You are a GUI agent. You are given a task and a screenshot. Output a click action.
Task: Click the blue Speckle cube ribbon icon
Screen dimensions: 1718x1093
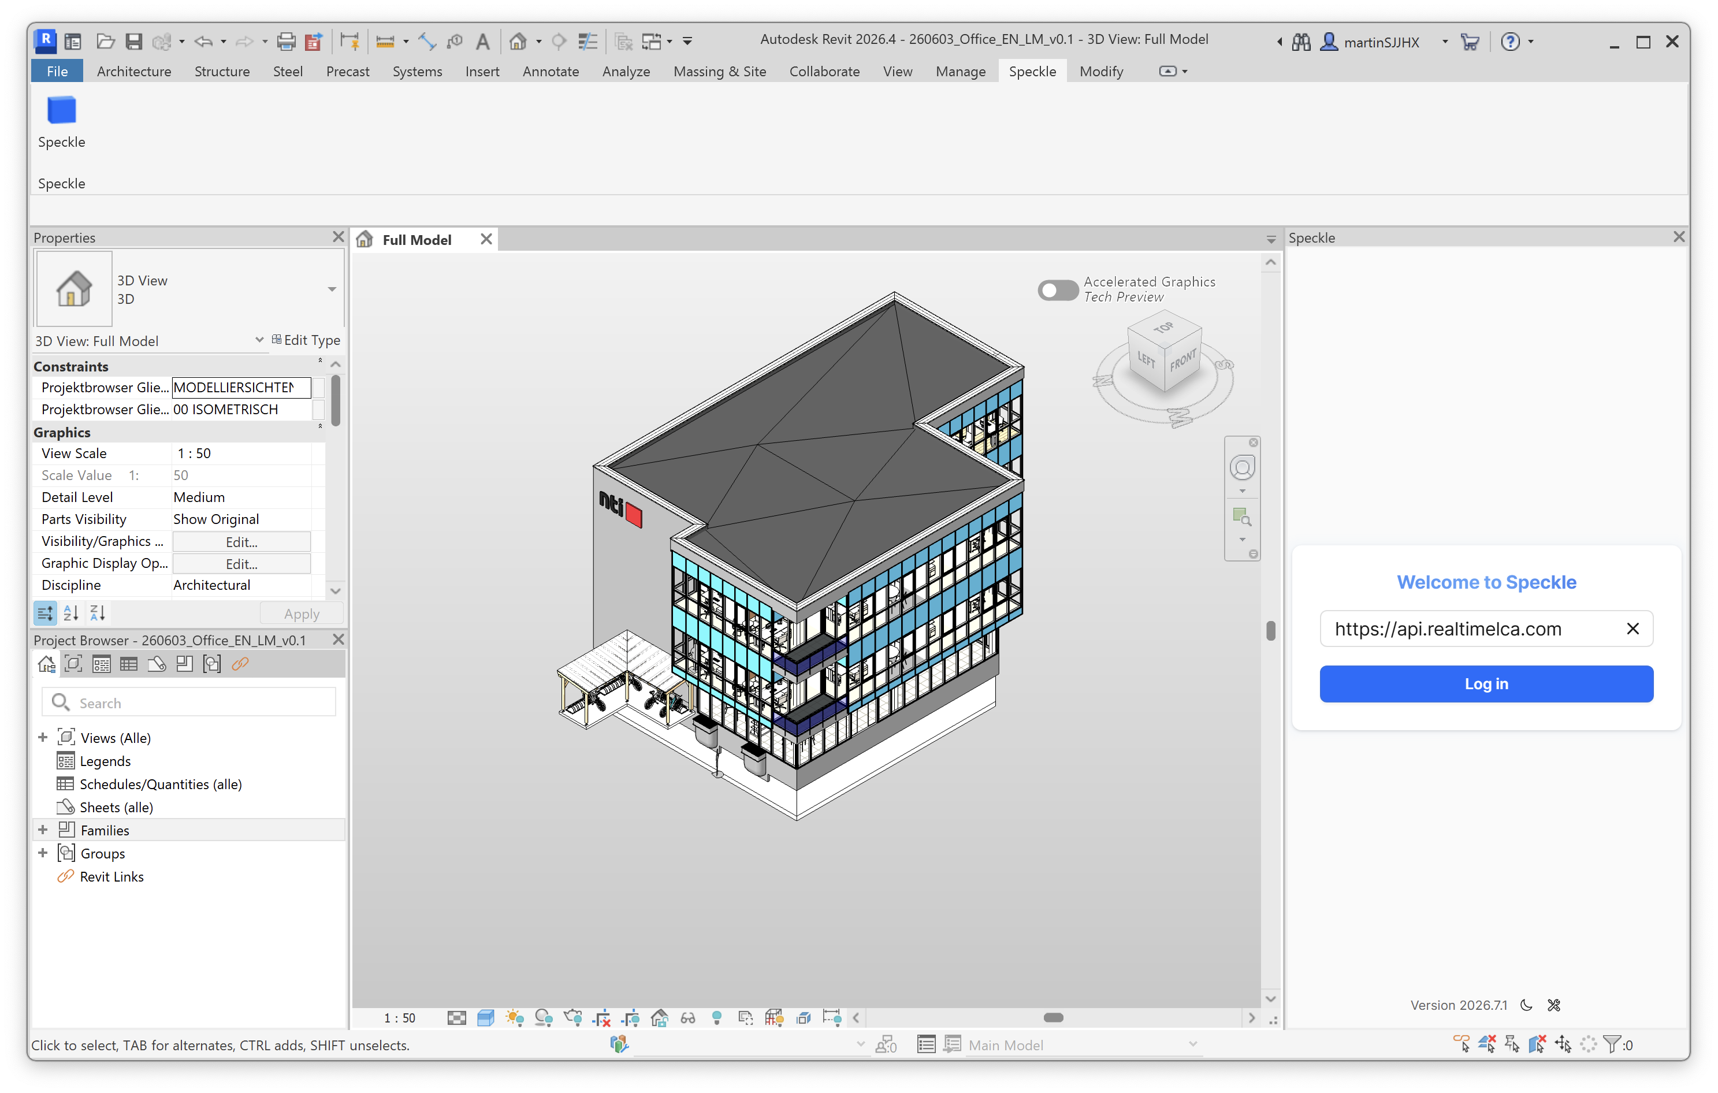click(x=61, y=110)
